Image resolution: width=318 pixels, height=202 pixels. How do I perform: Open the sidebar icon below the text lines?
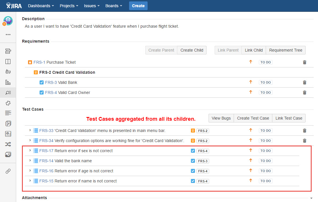[8, 123]
